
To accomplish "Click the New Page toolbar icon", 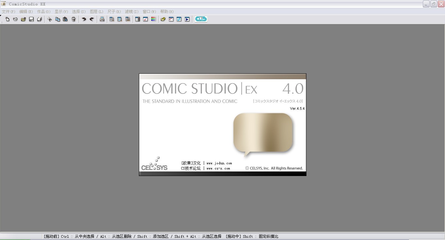I will [x=7, y=19].
